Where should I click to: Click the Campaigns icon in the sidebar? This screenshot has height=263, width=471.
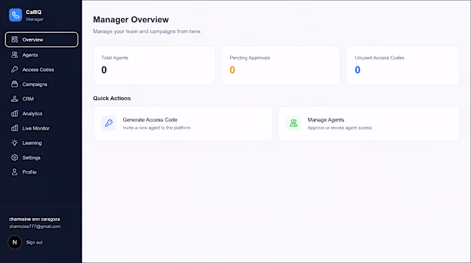tap(14, 84)
